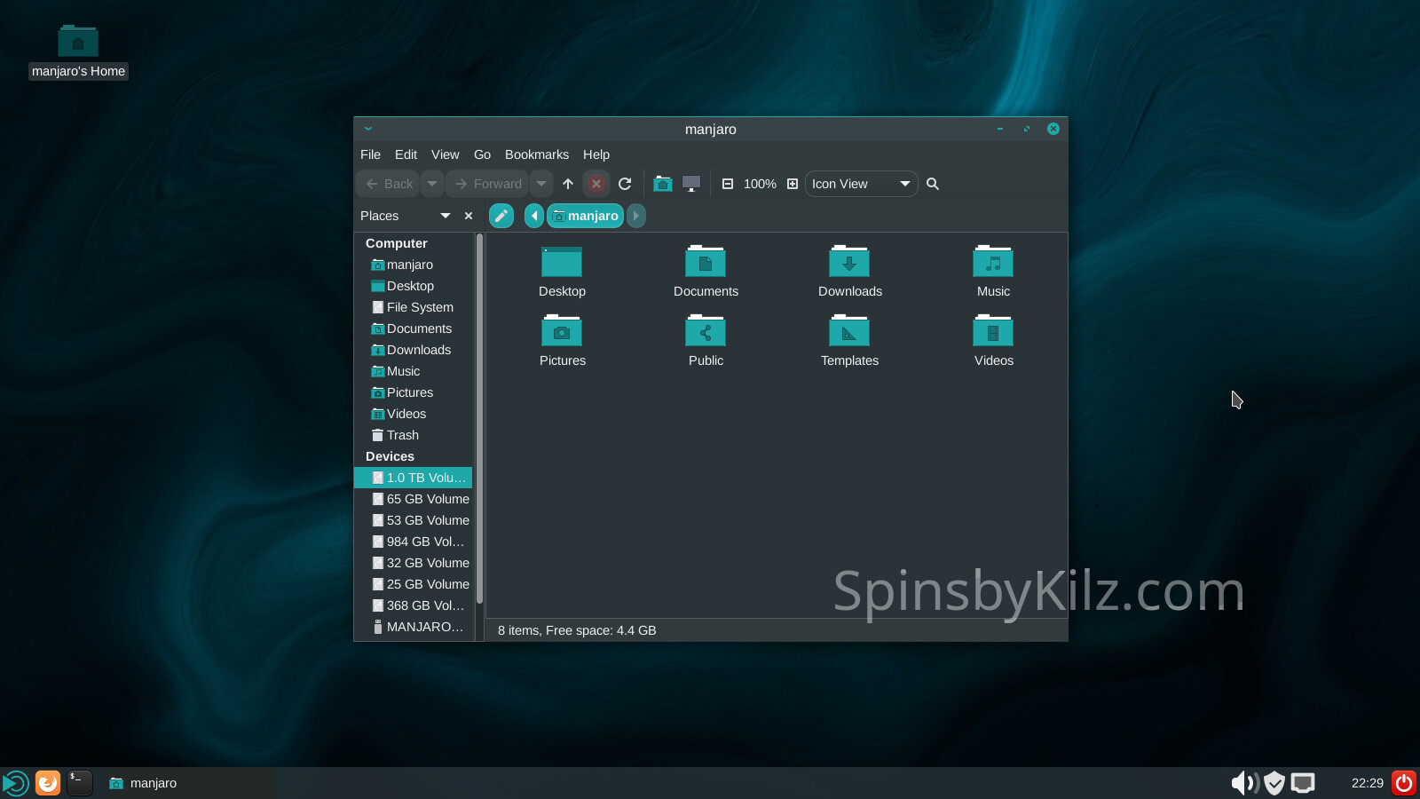Click the zoom in plus icon
The height and width of the screenshot is (799, 1420).
click(793, 184)
